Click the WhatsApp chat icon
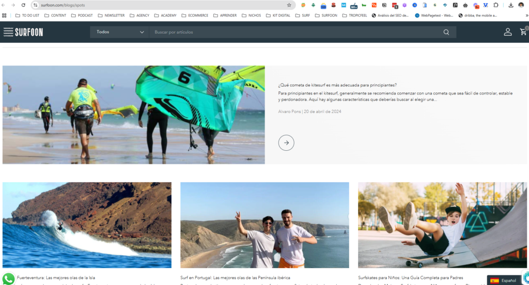The image size is (529, 285). [8, 278]
